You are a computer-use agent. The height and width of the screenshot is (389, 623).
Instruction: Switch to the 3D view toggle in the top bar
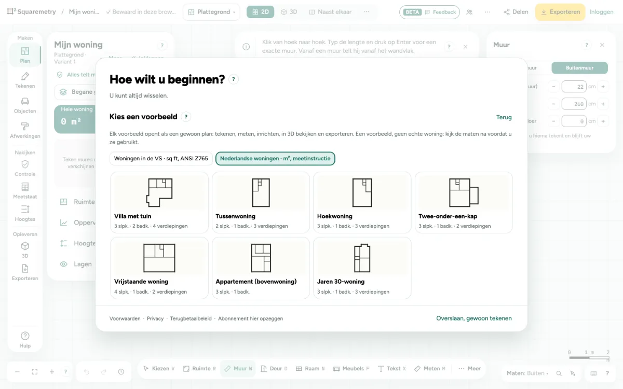coord(289,12)
